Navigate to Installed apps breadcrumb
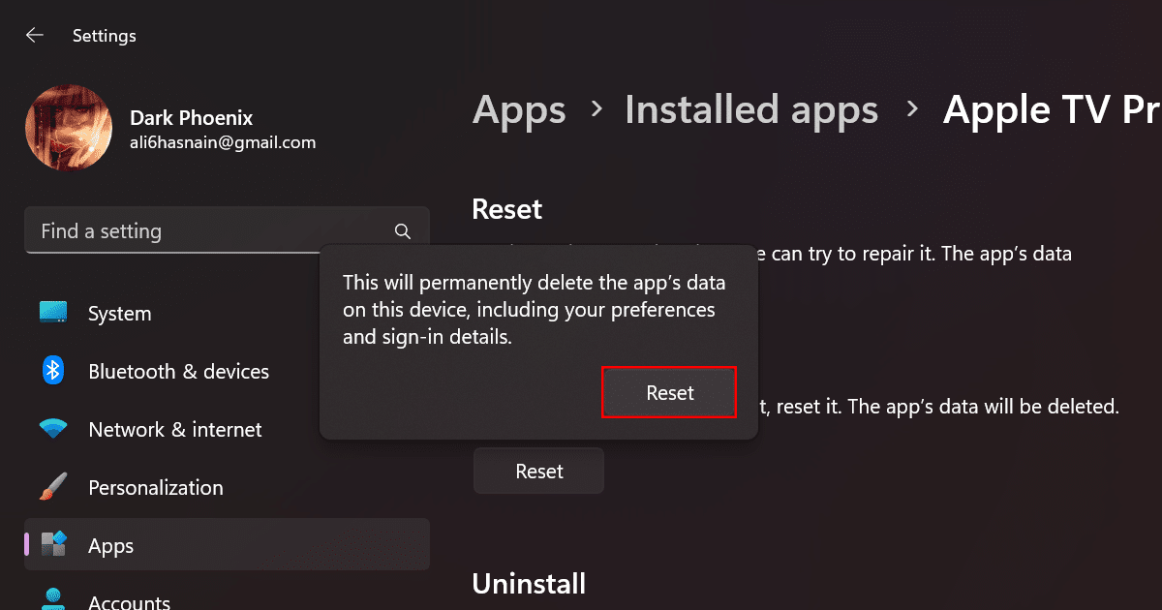The height and width of the screenshot is (610, 1162). pyautogui.click(x=751, y=109)
